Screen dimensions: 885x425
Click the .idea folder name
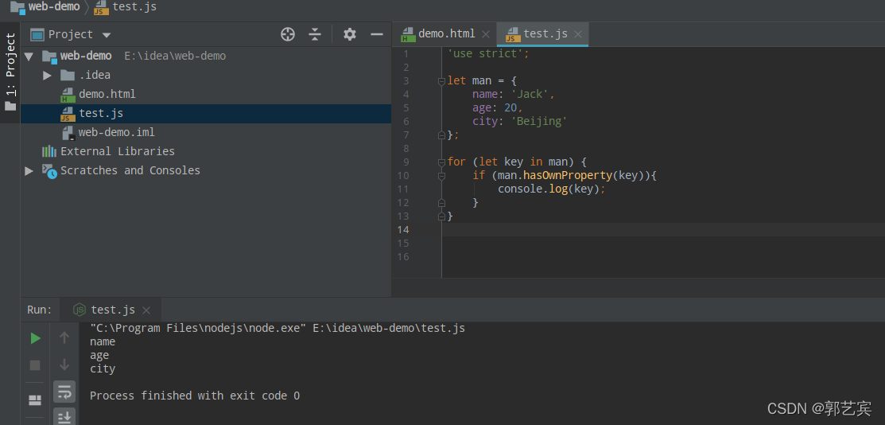click(x=95, y=75)
